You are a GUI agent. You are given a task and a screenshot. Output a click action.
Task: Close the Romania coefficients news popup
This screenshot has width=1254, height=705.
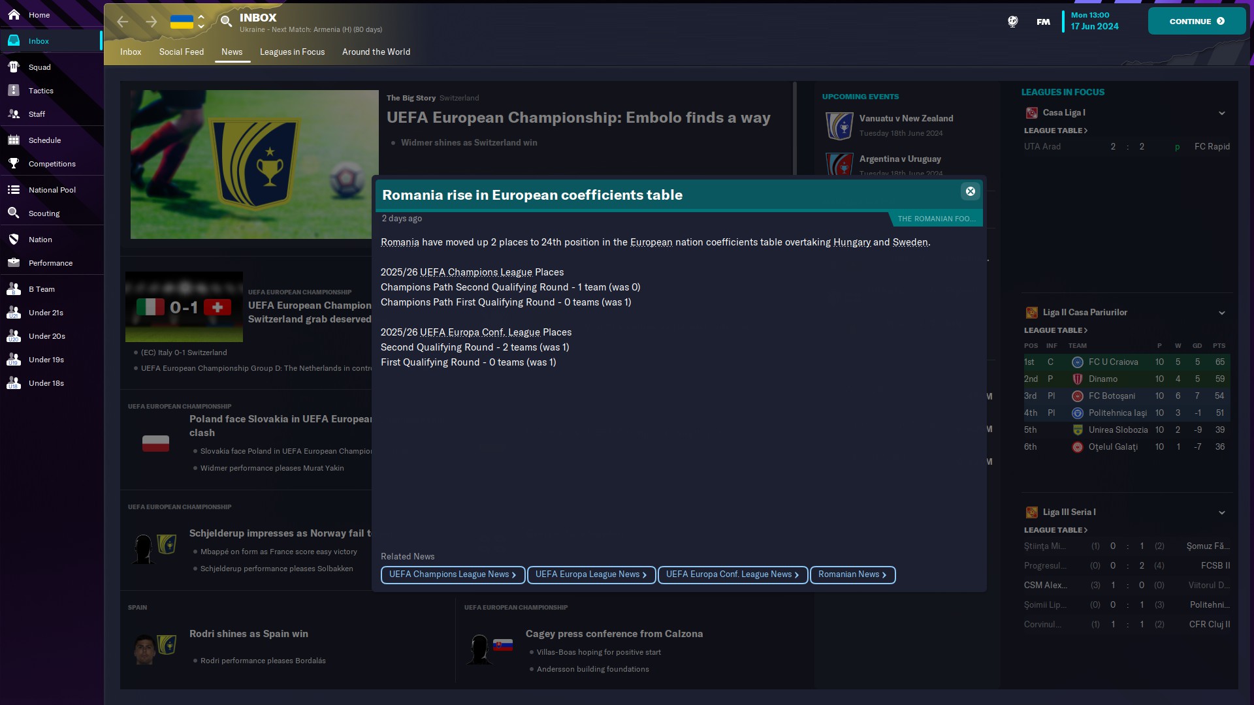pyautogui.click(x=970, y=191)
